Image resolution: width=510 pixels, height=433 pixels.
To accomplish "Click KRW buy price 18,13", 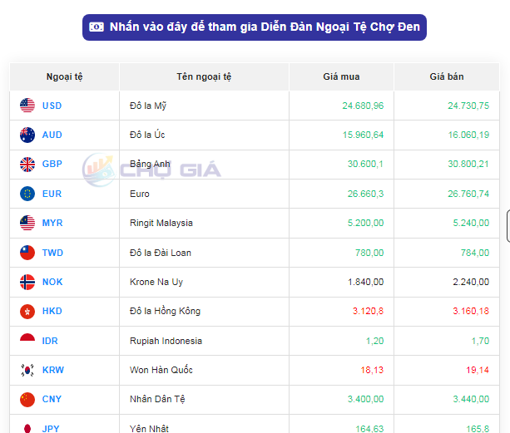I will 372,370.
